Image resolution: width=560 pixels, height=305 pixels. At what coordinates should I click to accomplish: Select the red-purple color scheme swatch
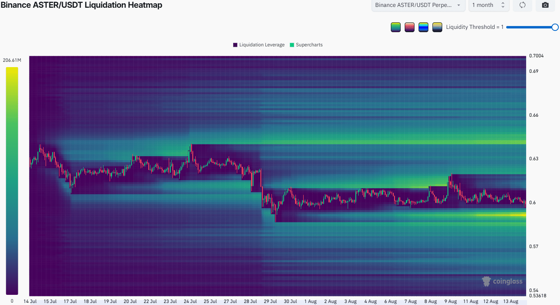coord(410,27)
